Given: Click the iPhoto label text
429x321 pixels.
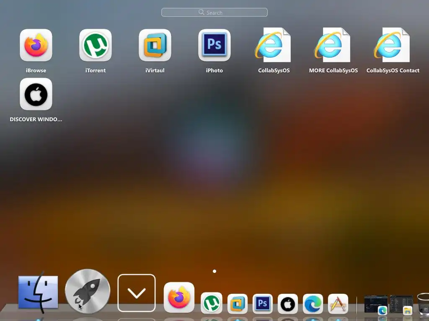Looking at the screenshot, I should 214,70.
